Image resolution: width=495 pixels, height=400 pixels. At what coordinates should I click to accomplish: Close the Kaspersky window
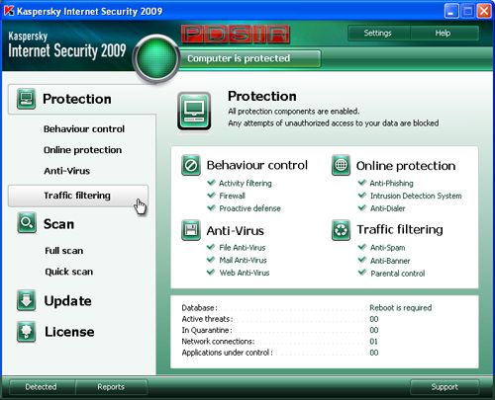(x=483, y=11)
